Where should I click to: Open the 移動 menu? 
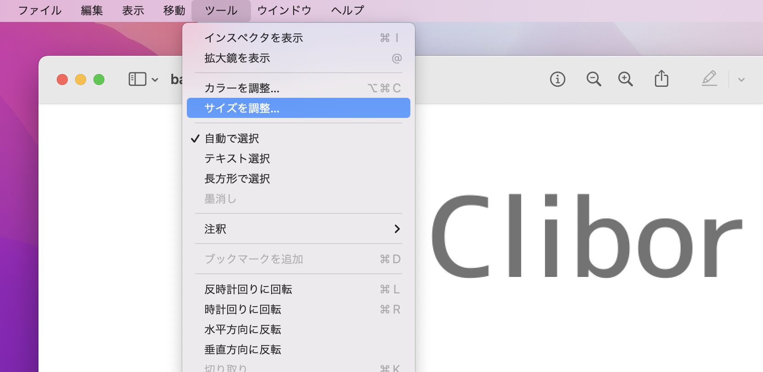pyautogui.click(x=174, y=11)
